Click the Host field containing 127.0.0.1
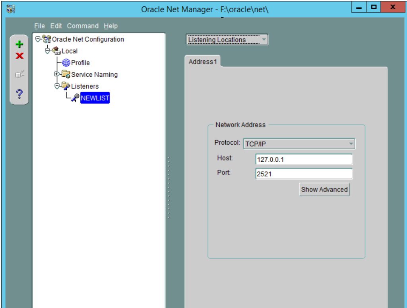407x308 pixels. tap(304, 159)
